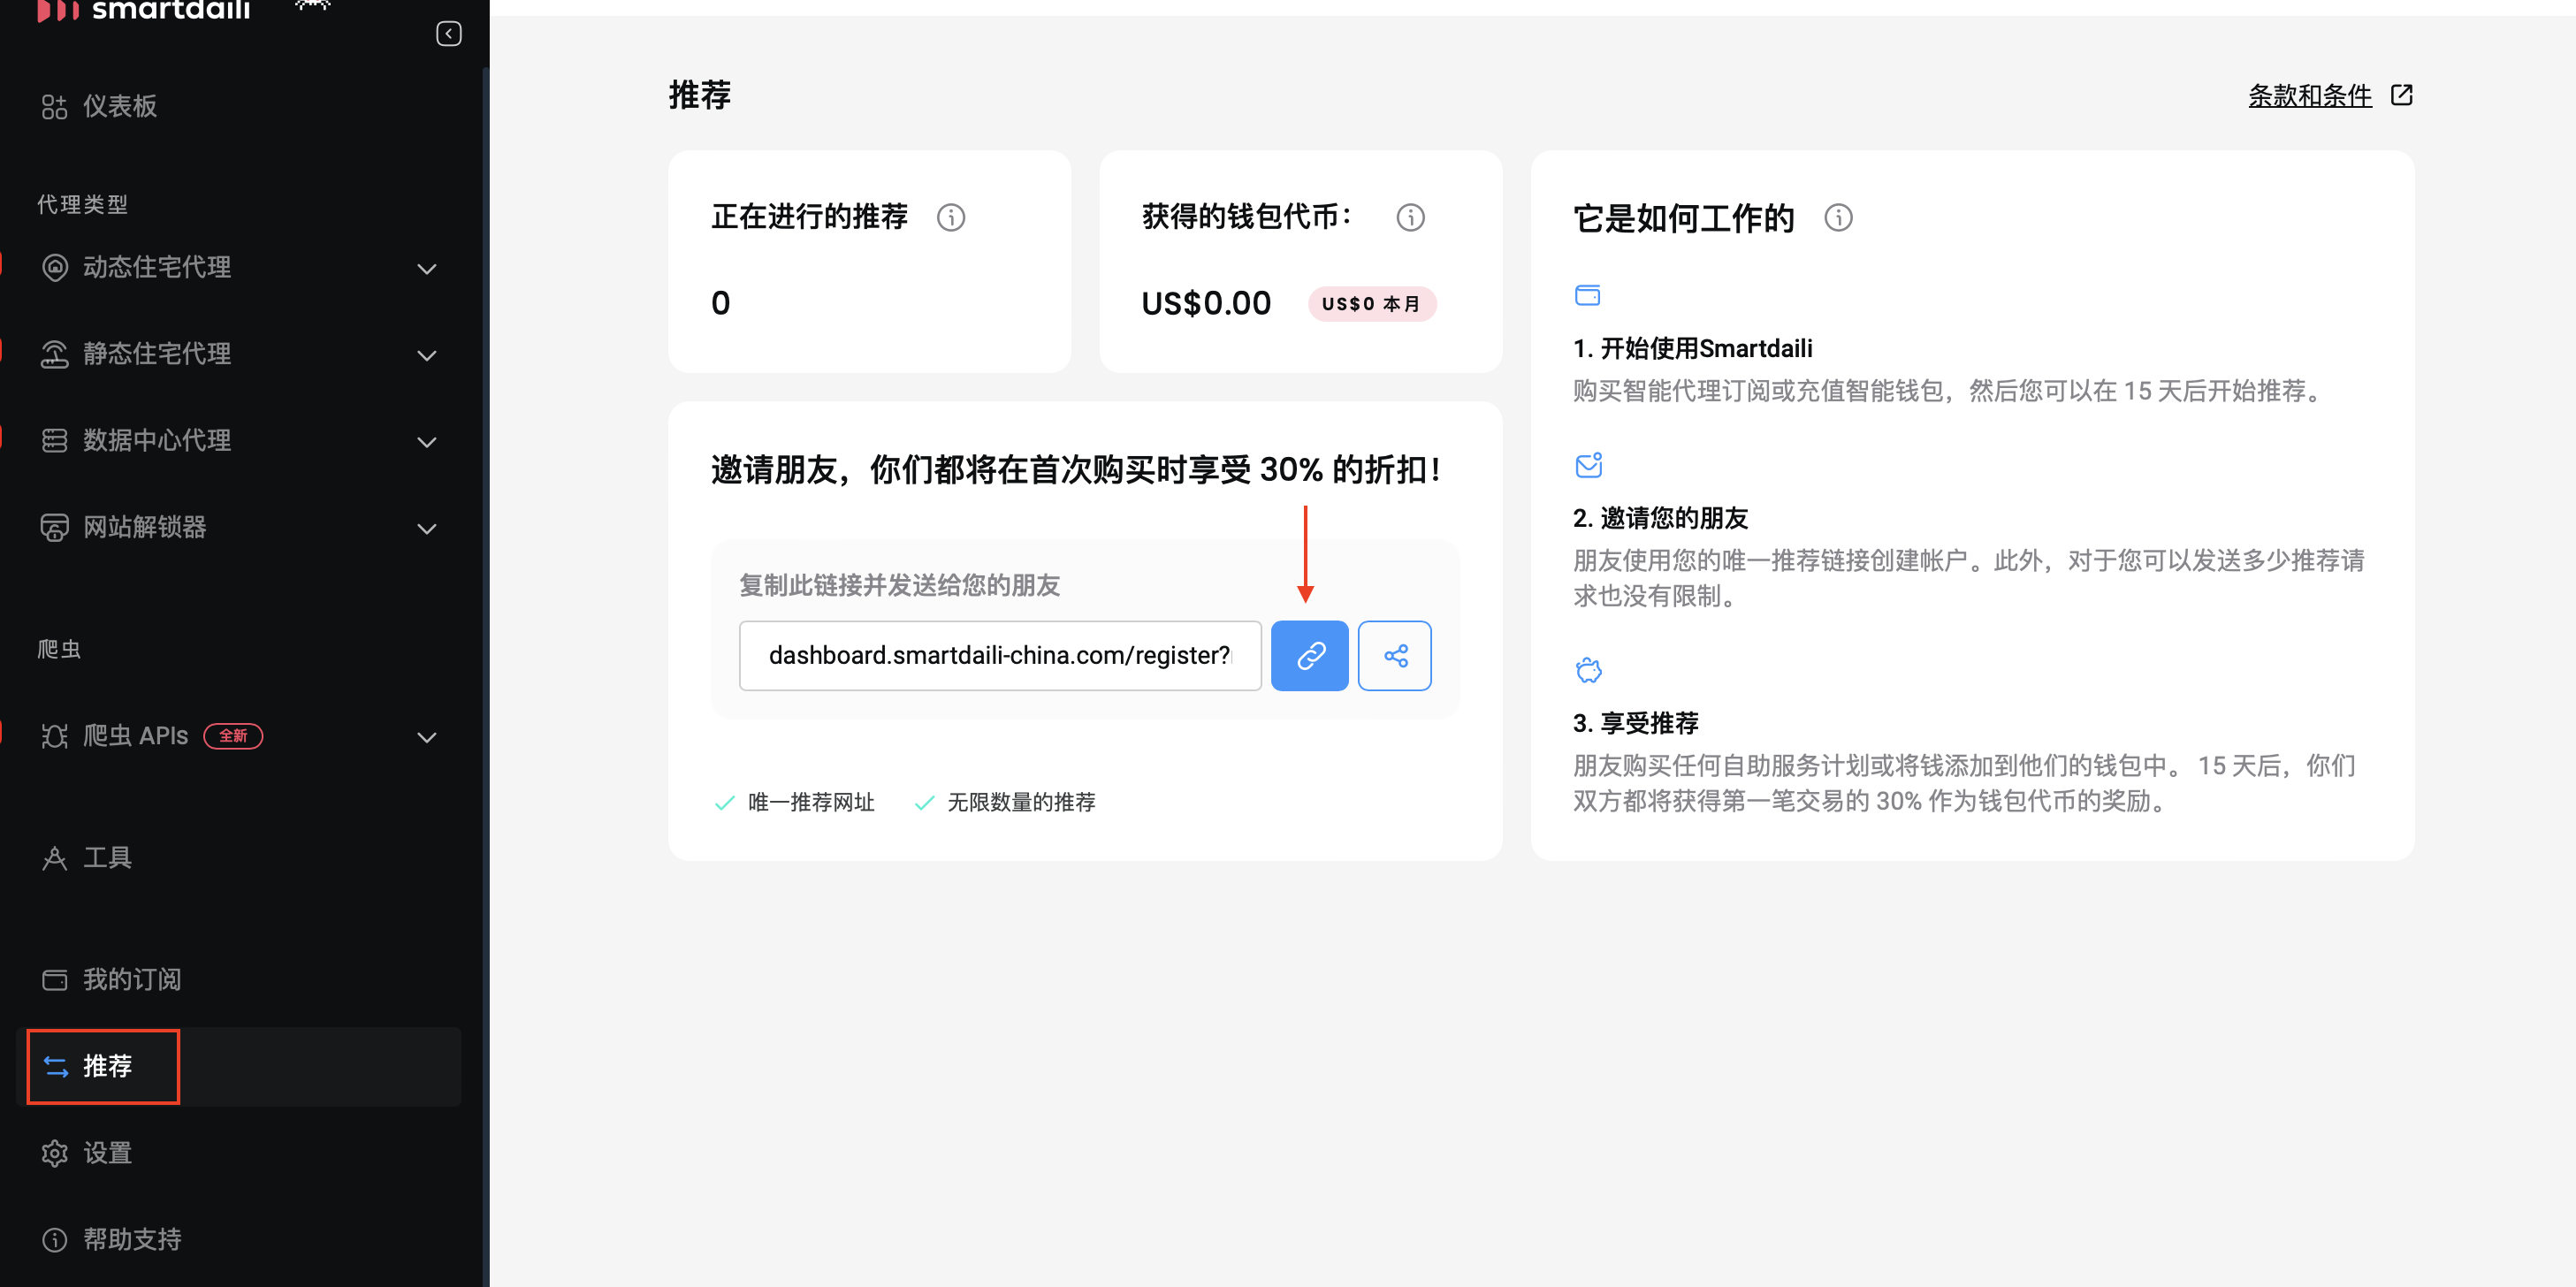Click the 数据中心代理 menu label
The width and height of the screenshot is (2576, 1287).
pos(157,440)
